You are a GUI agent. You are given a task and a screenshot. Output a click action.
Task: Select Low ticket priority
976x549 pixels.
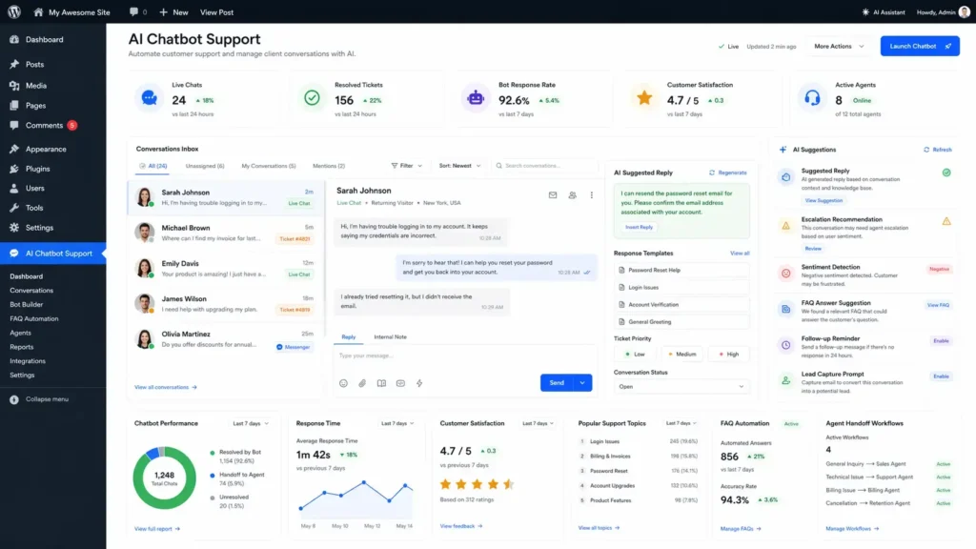(635, 355)
